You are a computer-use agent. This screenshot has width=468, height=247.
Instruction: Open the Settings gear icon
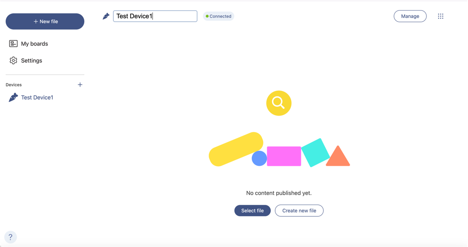tap(13, 60)
